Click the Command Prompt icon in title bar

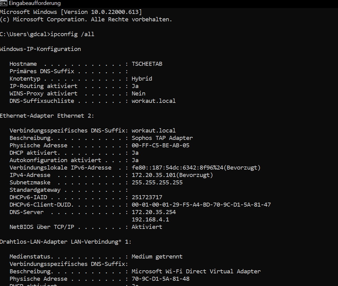pyautogui.click(x=4, y=3)
